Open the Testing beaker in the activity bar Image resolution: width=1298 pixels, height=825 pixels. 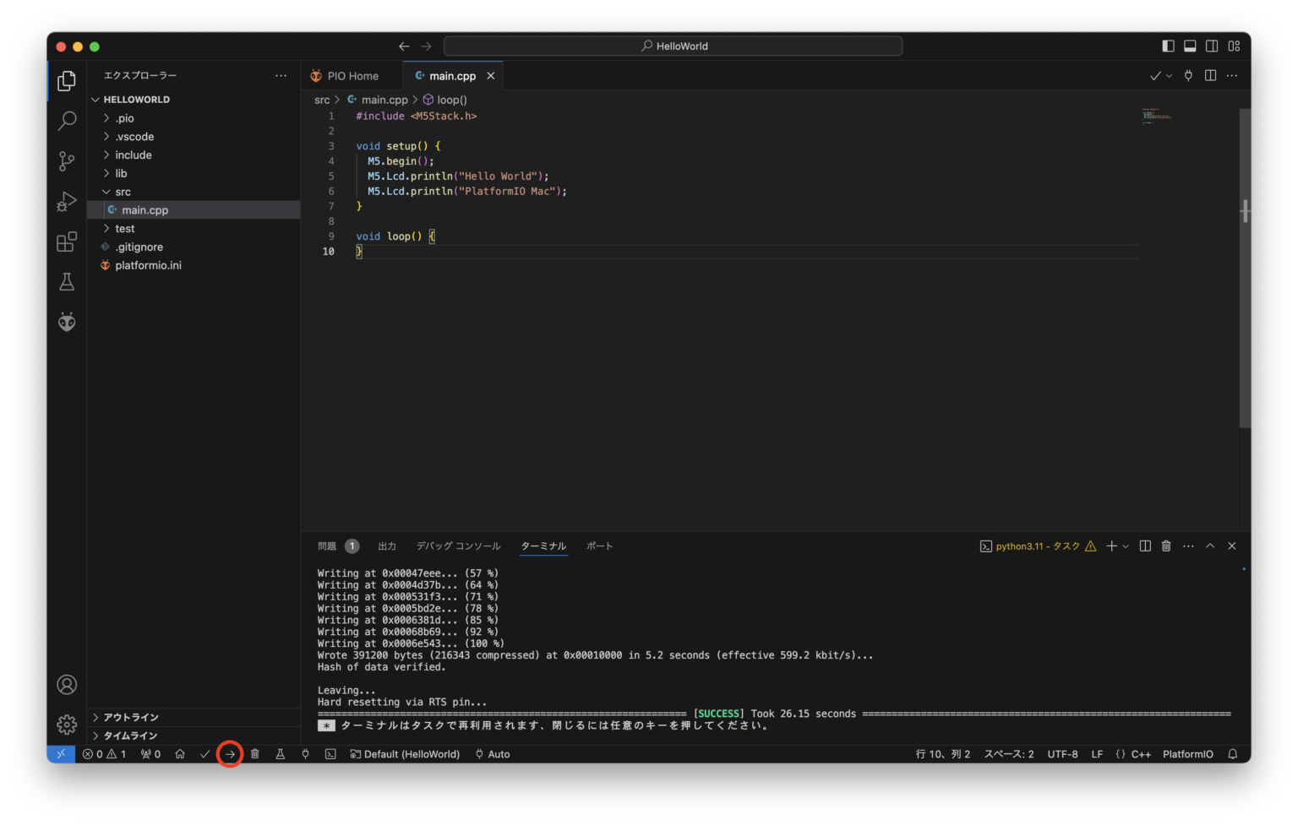pyautogui.click(x=67, y=281)
